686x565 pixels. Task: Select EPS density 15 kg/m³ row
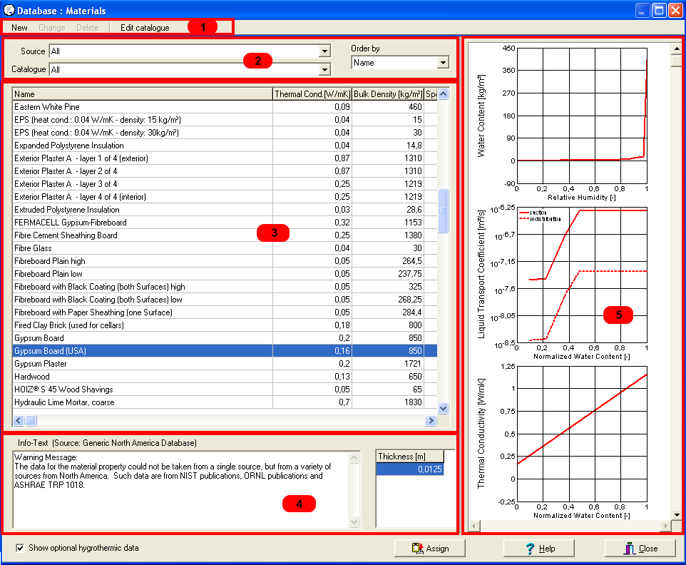225,120
